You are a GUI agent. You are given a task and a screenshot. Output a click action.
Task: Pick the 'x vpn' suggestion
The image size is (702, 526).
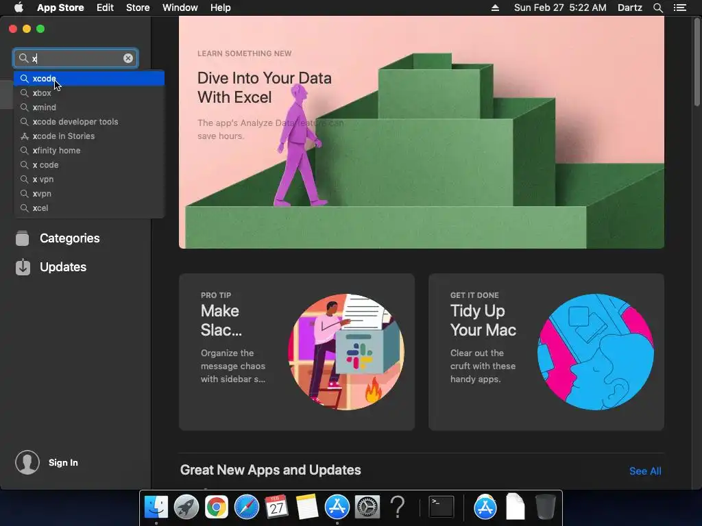pos(89,179)
